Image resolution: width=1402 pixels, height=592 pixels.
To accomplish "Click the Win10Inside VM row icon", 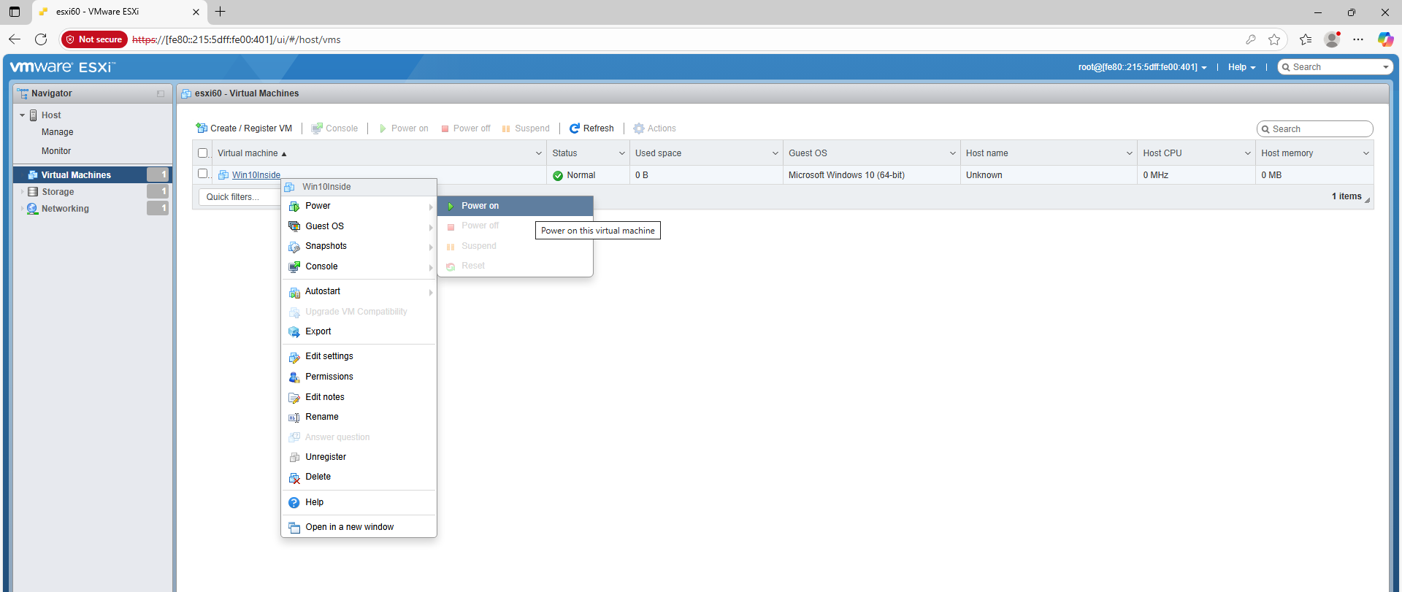I will pos(223,175).
